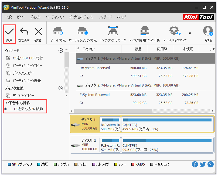The image size is (218, 176).
Task: Open the ダイナミックディスク menu
Action: 81,17
